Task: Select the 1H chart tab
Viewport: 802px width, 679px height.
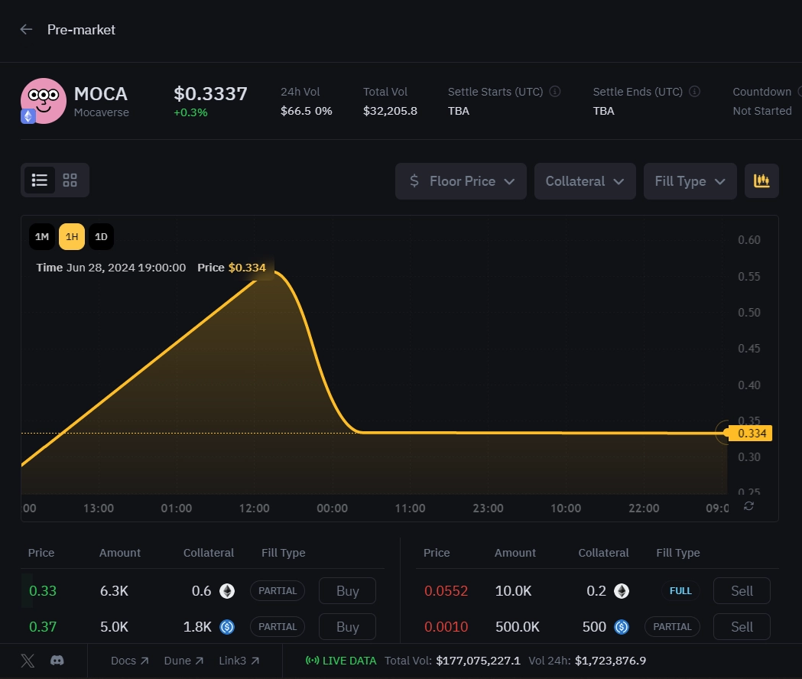Action: [x=71, y=236]
